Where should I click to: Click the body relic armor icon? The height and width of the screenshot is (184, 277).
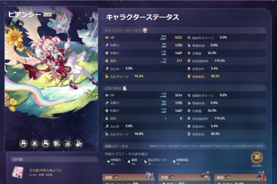(x=261, y=175)
